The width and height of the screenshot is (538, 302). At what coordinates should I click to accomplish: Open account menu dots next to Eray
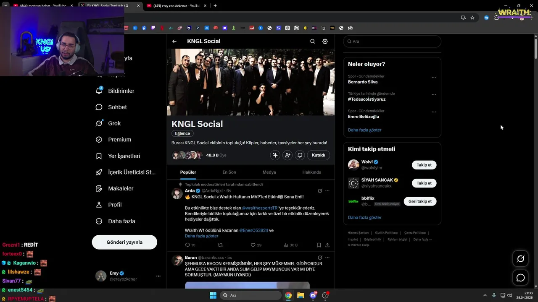point(158,276)
